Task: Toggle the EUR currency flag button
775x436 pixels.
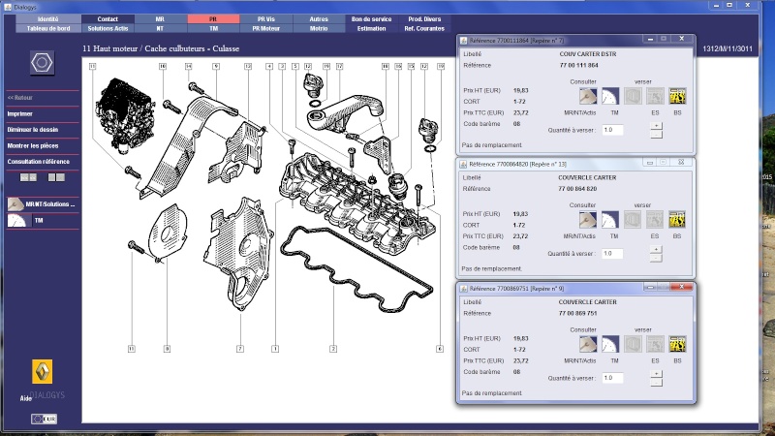Action: click(x=44, y=419)
